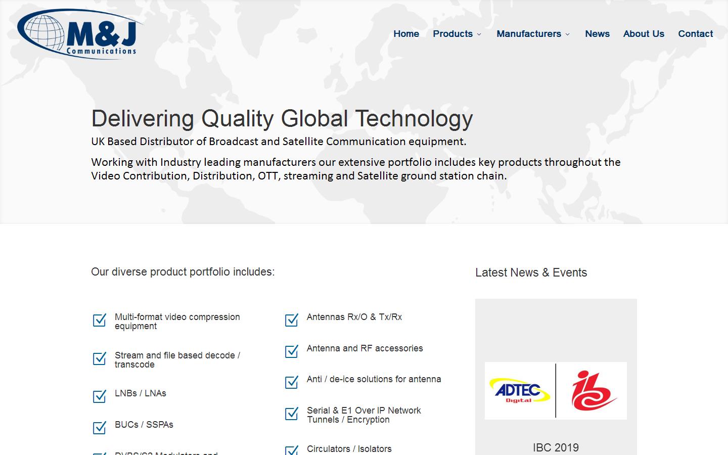Open the Contact page

pos(695,34)
